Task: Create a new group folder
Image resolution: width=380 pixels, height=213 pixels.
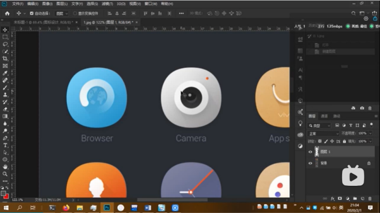Action: [x=355, y=199]
